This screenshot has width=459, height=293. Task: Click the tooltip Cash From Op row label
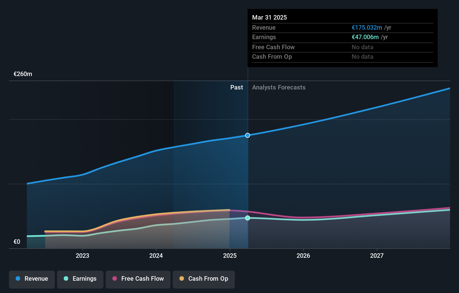[x=272, y=56]
